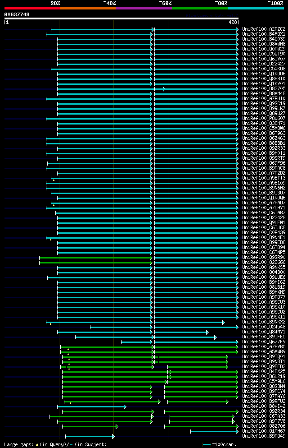Click the white query sequence bar
Image resolution: width=288 pixels, height=448 pixels.
point(121,18)
